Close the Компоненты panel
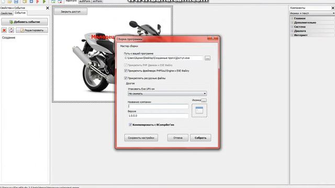 click(x=333, y=8)
